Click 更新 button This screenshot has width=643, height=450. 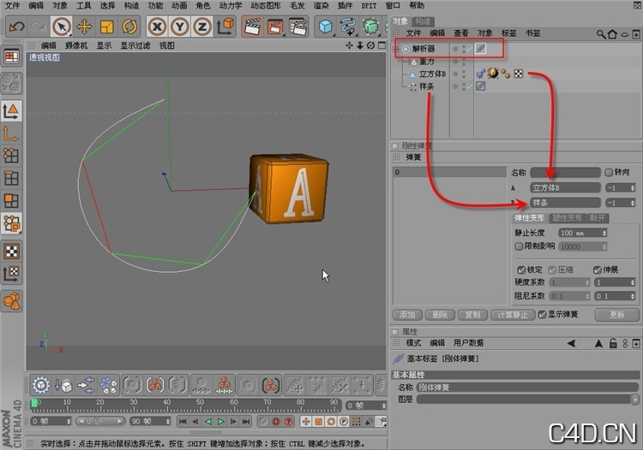(617, 315)
